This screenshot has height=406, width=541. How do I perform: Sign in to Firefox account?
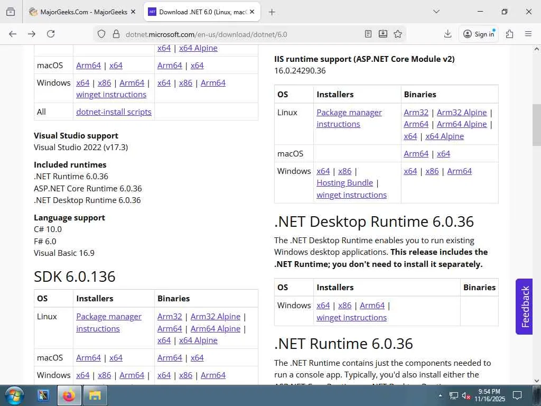click(479, 34)
